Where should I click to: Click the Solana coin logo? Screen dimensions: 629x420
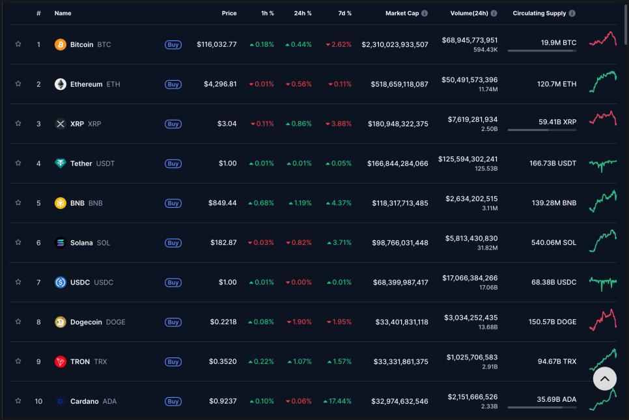60,243
